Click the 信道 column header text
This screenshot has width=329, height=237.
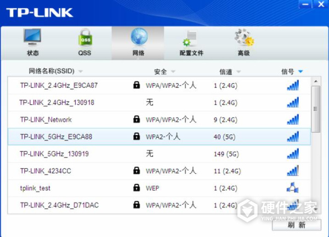coord(226,72)
